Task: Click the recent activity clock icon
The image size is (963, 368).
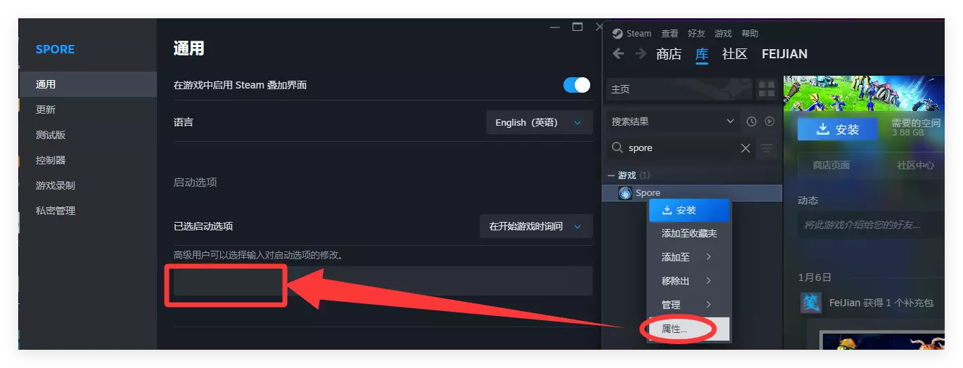Action: [x=751, y=121]
